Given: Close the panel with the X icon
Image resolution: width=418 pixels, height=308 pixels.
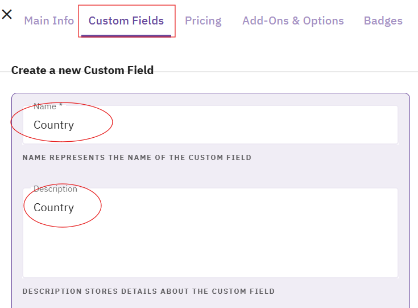Looking at the screenshot, I should (x=7, y=14).
